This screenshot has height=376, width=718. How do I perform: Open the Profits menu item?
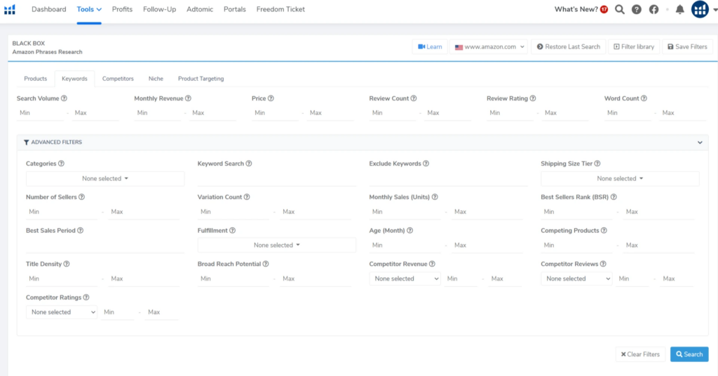(x=122, y=9)
